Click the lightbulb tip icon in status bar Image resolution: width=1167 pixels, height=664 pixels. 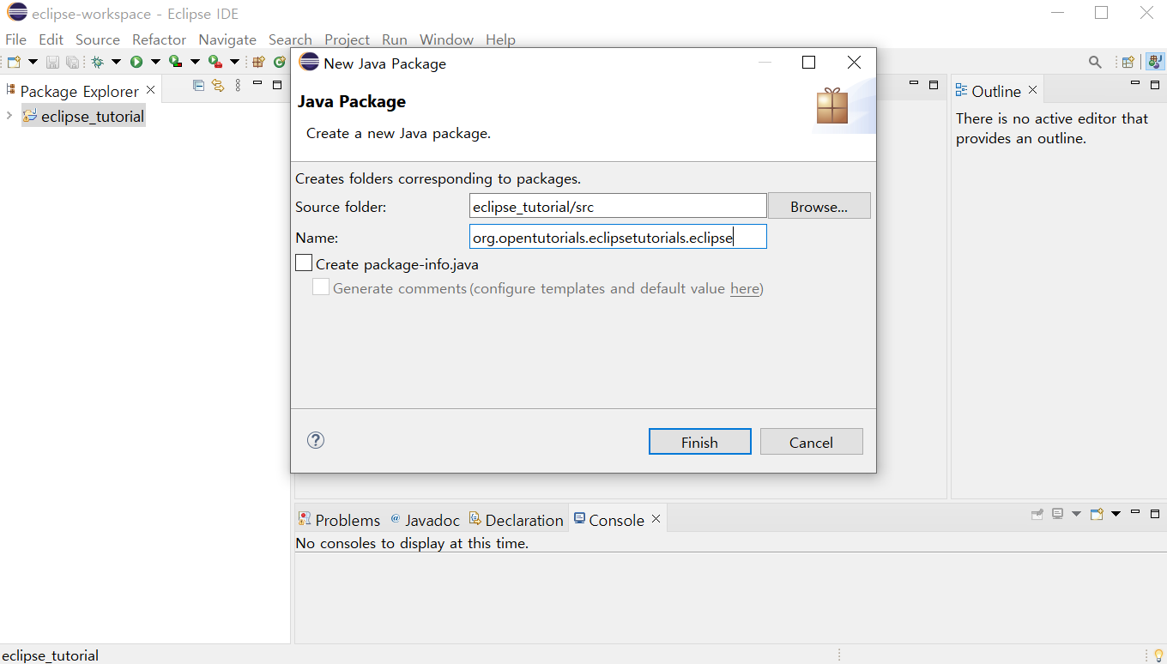[x=1158, y=655]
